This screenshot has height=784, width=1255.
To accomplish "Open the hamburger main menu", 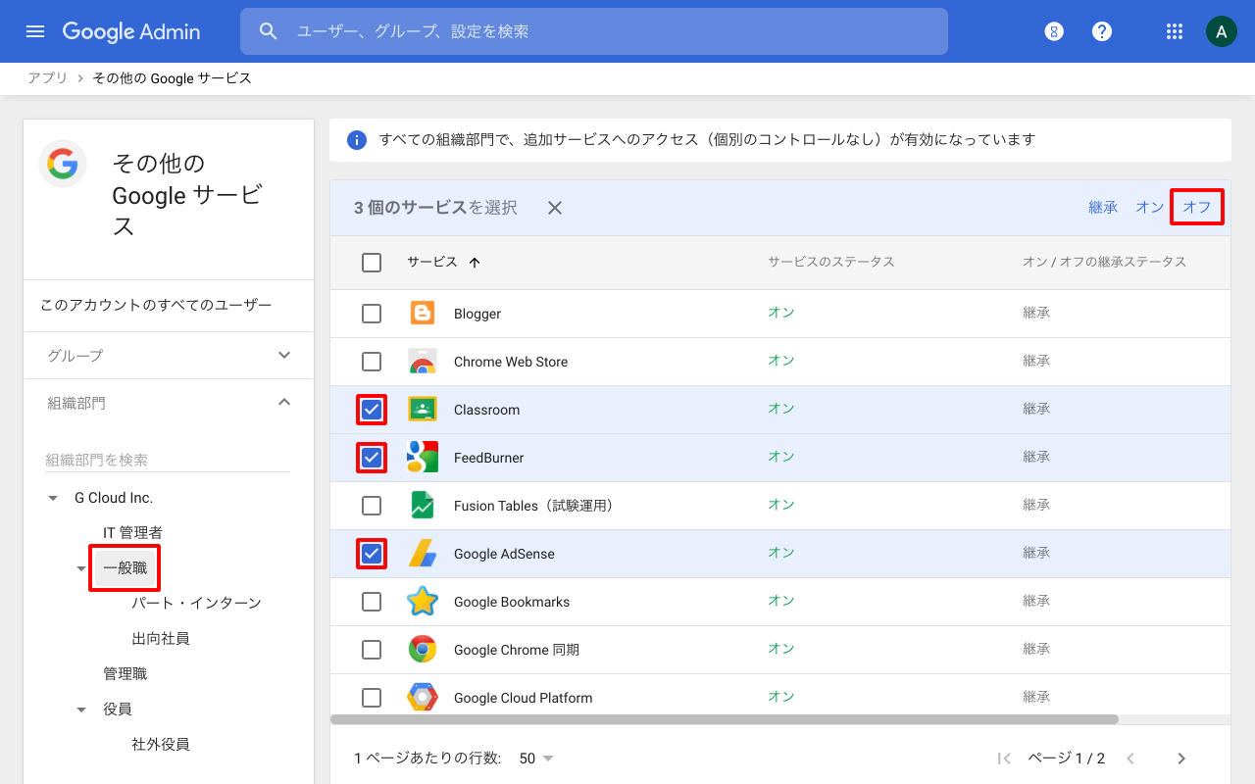I will (x=35, y=31).
